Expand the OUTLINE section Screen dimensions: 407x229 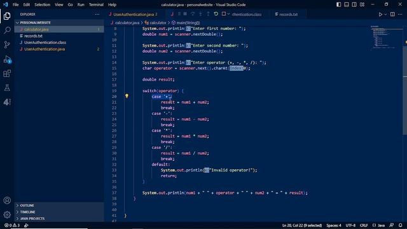[x=59, y=205]
